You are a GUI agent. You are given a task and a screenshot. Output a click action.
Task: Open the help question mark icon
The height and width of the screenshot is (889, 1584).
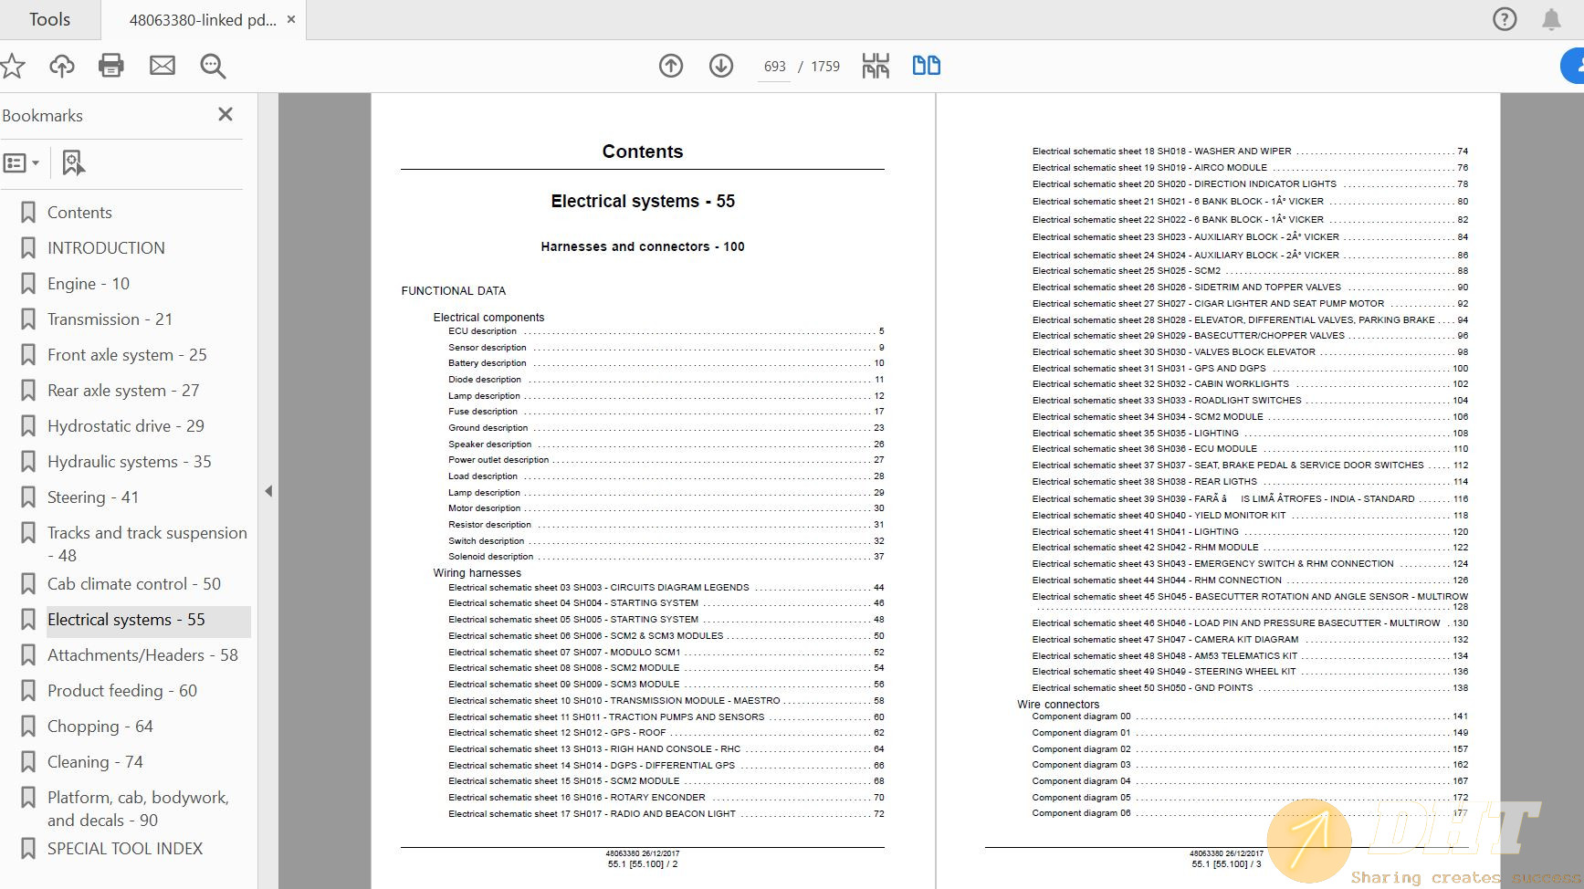coord(1505,19)
